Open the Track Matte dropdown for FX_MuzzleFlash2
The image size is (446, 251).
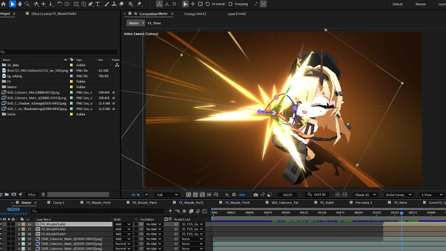[154, 229]
